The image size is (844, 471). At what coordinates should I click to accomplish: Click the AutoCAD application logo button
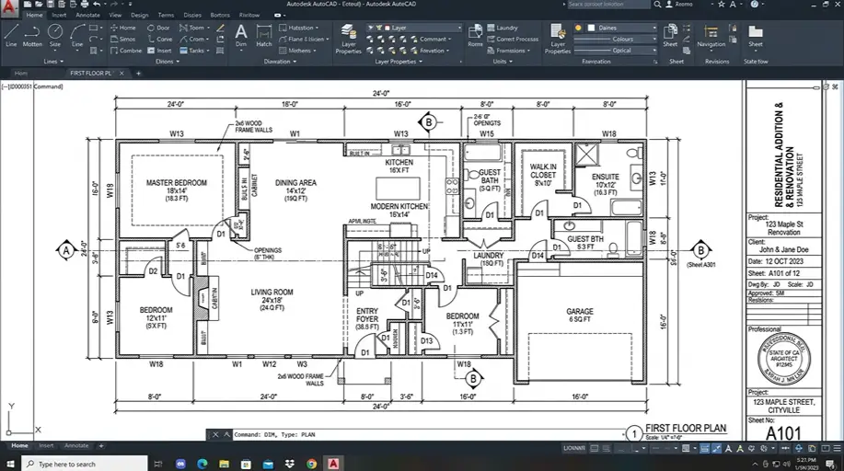click(x=8, y=7)
